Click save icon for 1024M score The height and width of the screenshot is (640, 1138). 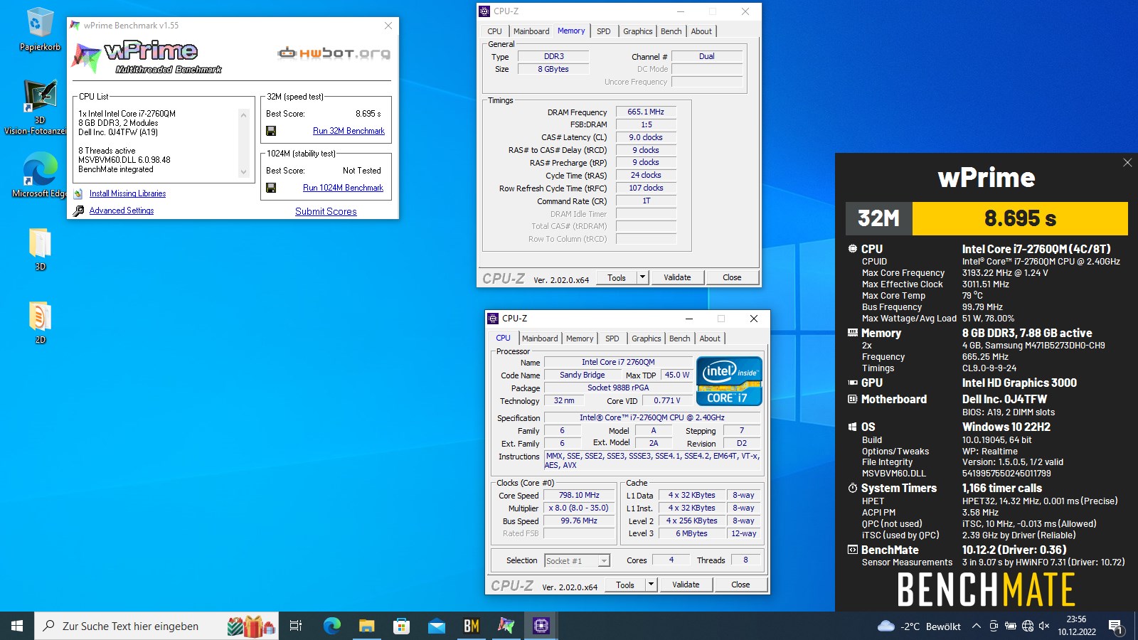[271, 188]
